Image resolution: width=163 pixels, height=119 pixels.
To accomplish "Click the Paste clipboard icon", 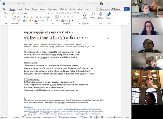I will coord(14,14).
